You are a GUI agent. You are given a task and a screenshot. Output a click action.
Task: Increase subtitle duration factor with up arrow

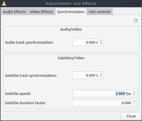point(134,102)
